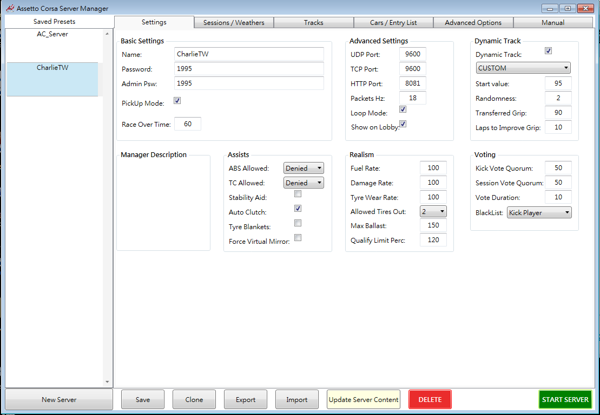600x415 pixels.
Task: Disable the Dynamic Track checkbox
Action: click(x=548, y=51)
